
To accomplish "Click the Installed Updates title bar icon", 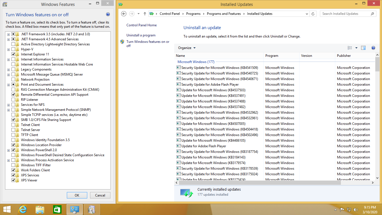I will (x=121, y=4).
